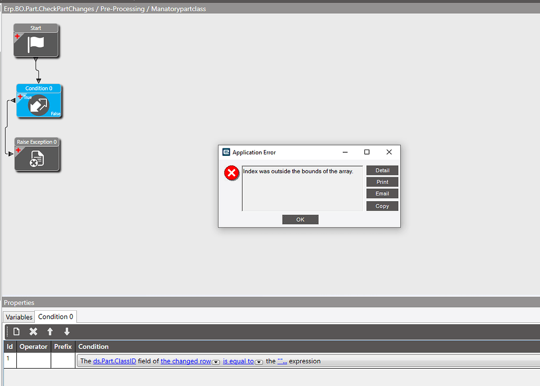
Task: Select the Condition 0 workflow node
Action: 38,104
